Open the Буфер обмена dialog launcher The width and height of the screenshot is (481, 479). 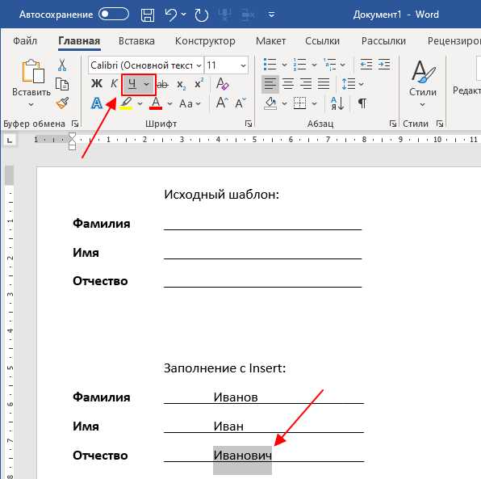coord(75,124)
